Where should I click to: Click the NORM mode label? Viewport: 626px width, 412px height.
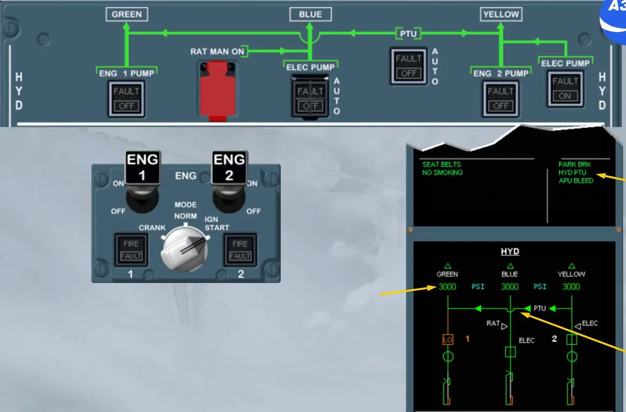coord(185,216)
